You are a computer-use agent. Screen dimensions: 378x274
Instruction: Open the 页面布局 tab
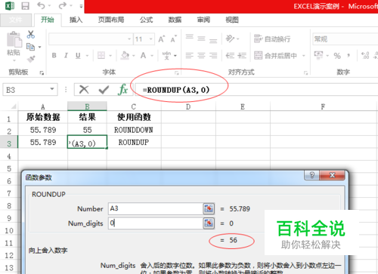(111, 20)
